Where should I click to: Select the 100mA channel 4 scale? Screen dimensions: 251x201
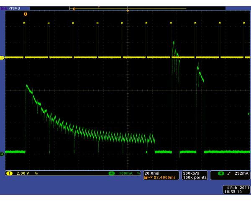pos(125,173)
